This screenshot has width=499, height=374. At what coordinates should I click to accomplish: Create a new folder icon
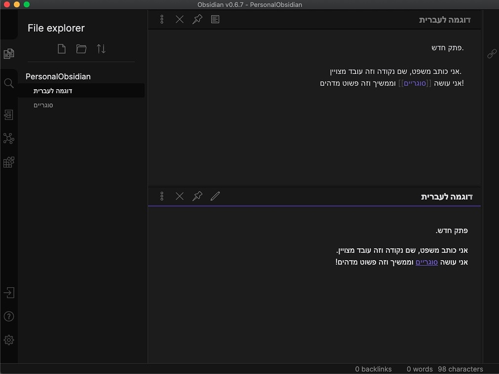point(81,49)
